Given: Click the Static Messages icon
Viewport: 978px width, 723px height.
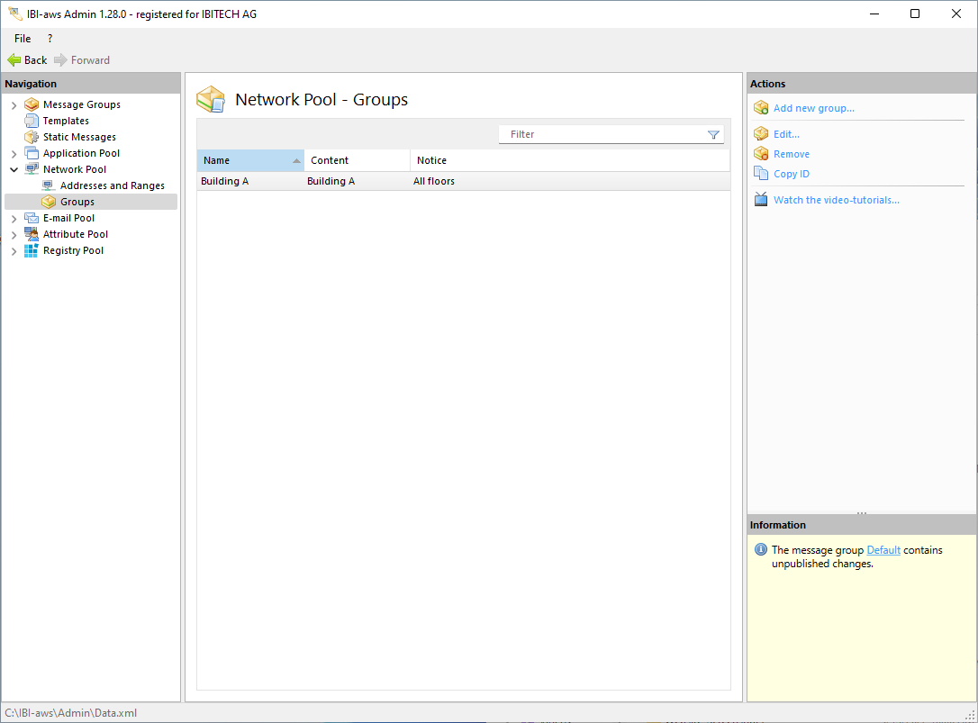Looking at the screenshot, I should point(32,137).
